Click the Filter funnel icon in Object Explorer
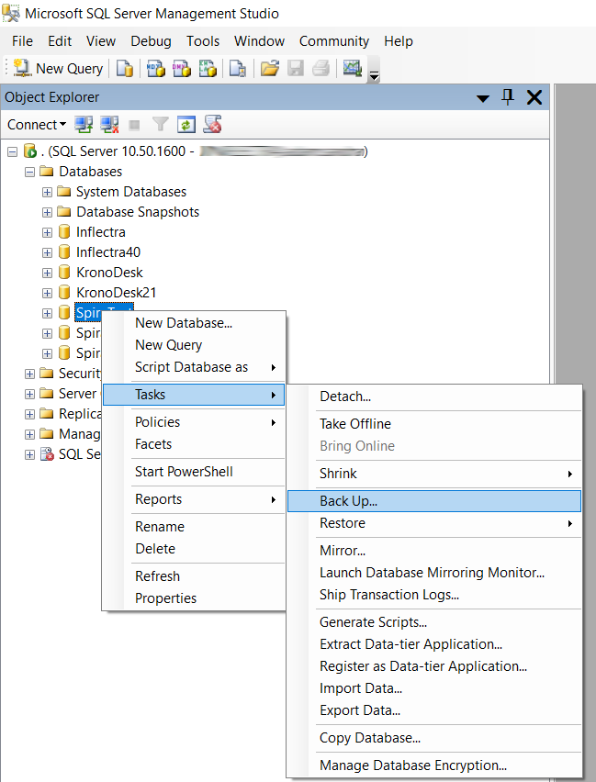This screenshot has height=782, width=596. (161, 125)
